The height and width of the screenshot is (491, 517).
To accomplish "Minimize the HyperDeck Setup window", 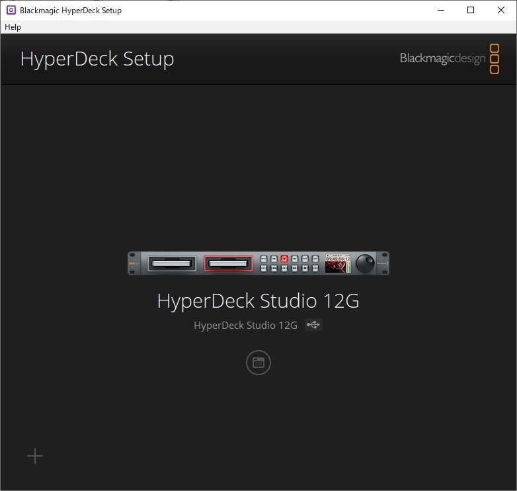I will point(440,10).
